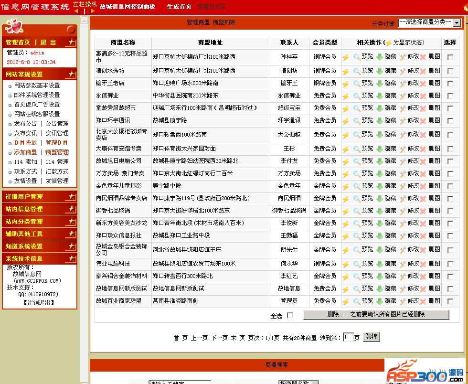Click the right orange arrow under 左栏操纵
This screenshot has height=384, width=468.
click(92, 11)
